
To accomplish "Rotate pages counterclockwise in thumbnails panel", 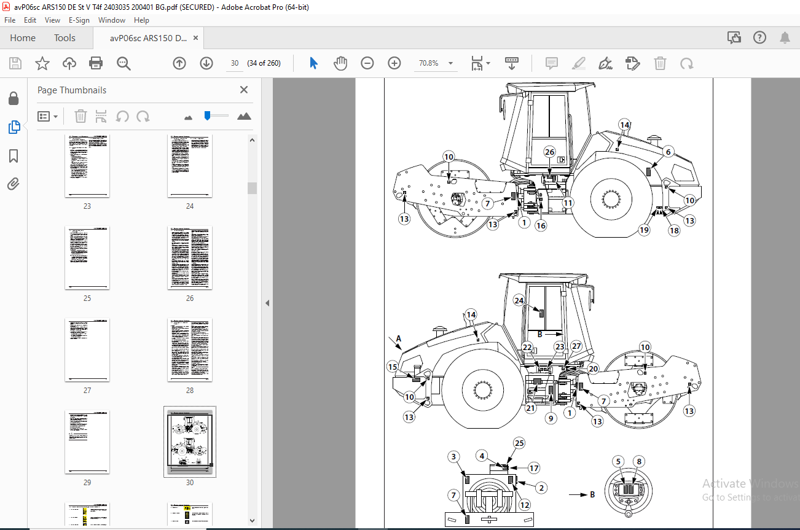I will coord(122,116).
